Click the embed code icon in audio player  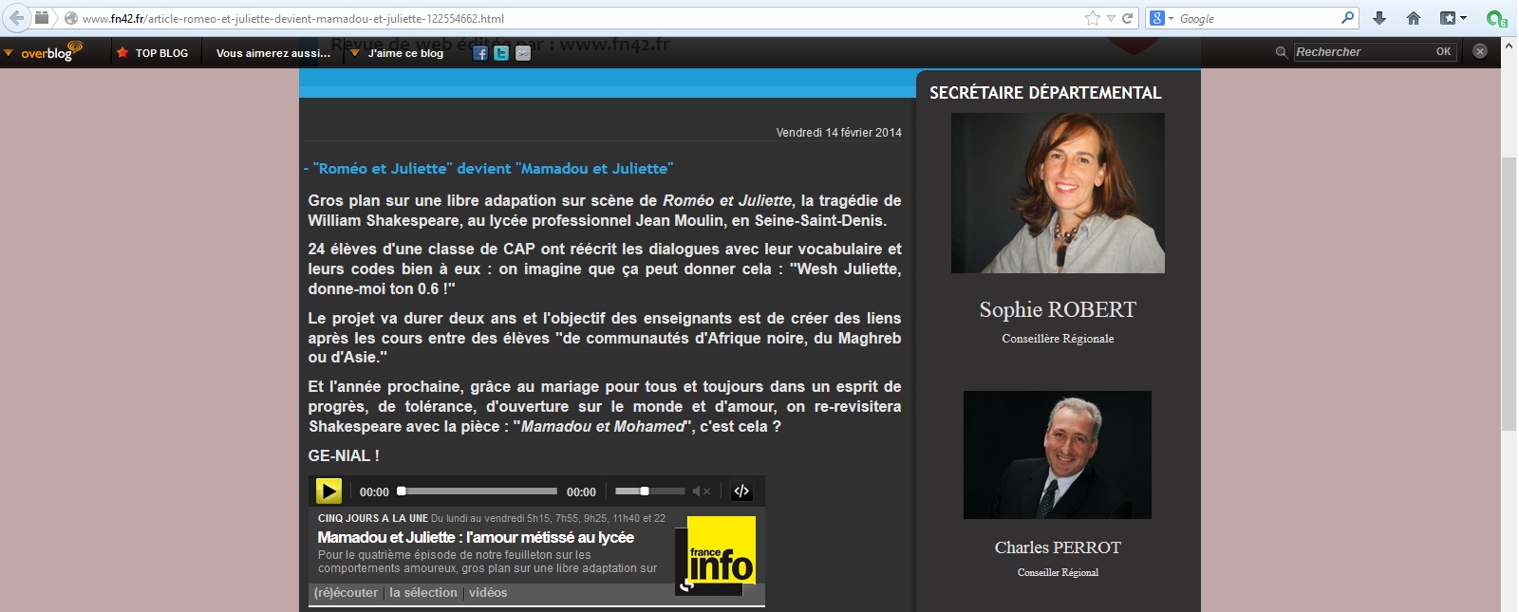click(741, 491)
